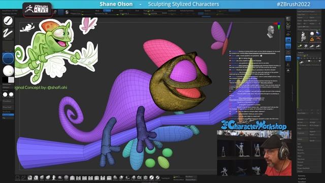Toggle the Zadd sculpt mode button
The width and height of the screenshot is (325, 183).
[121, 11]
